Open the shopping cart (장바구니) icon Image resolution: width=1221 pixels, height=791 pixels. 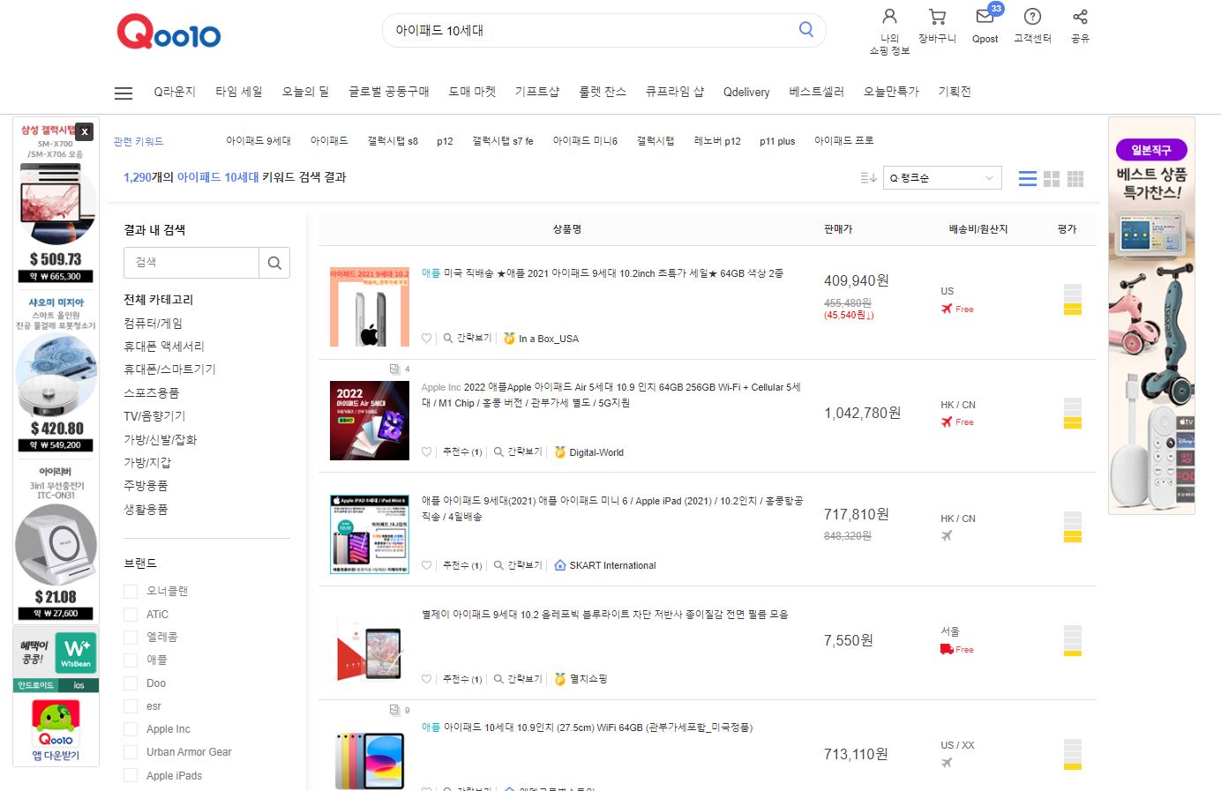tap(937, 17)
